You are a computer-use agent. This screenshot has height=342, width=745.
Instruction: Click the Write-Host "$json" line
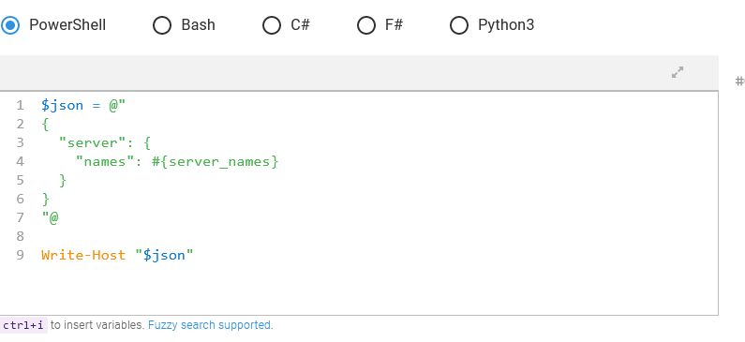117,255
